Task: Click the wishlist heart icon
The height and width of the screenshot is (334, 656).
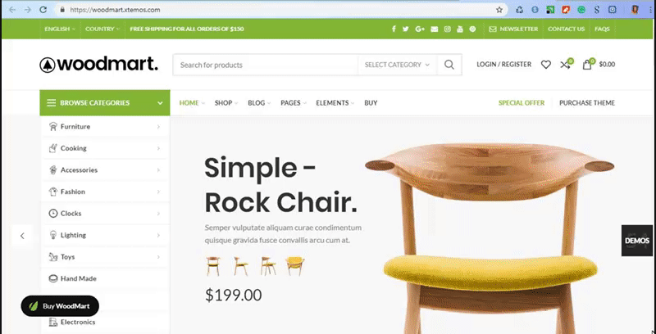Action: point(546,65)
